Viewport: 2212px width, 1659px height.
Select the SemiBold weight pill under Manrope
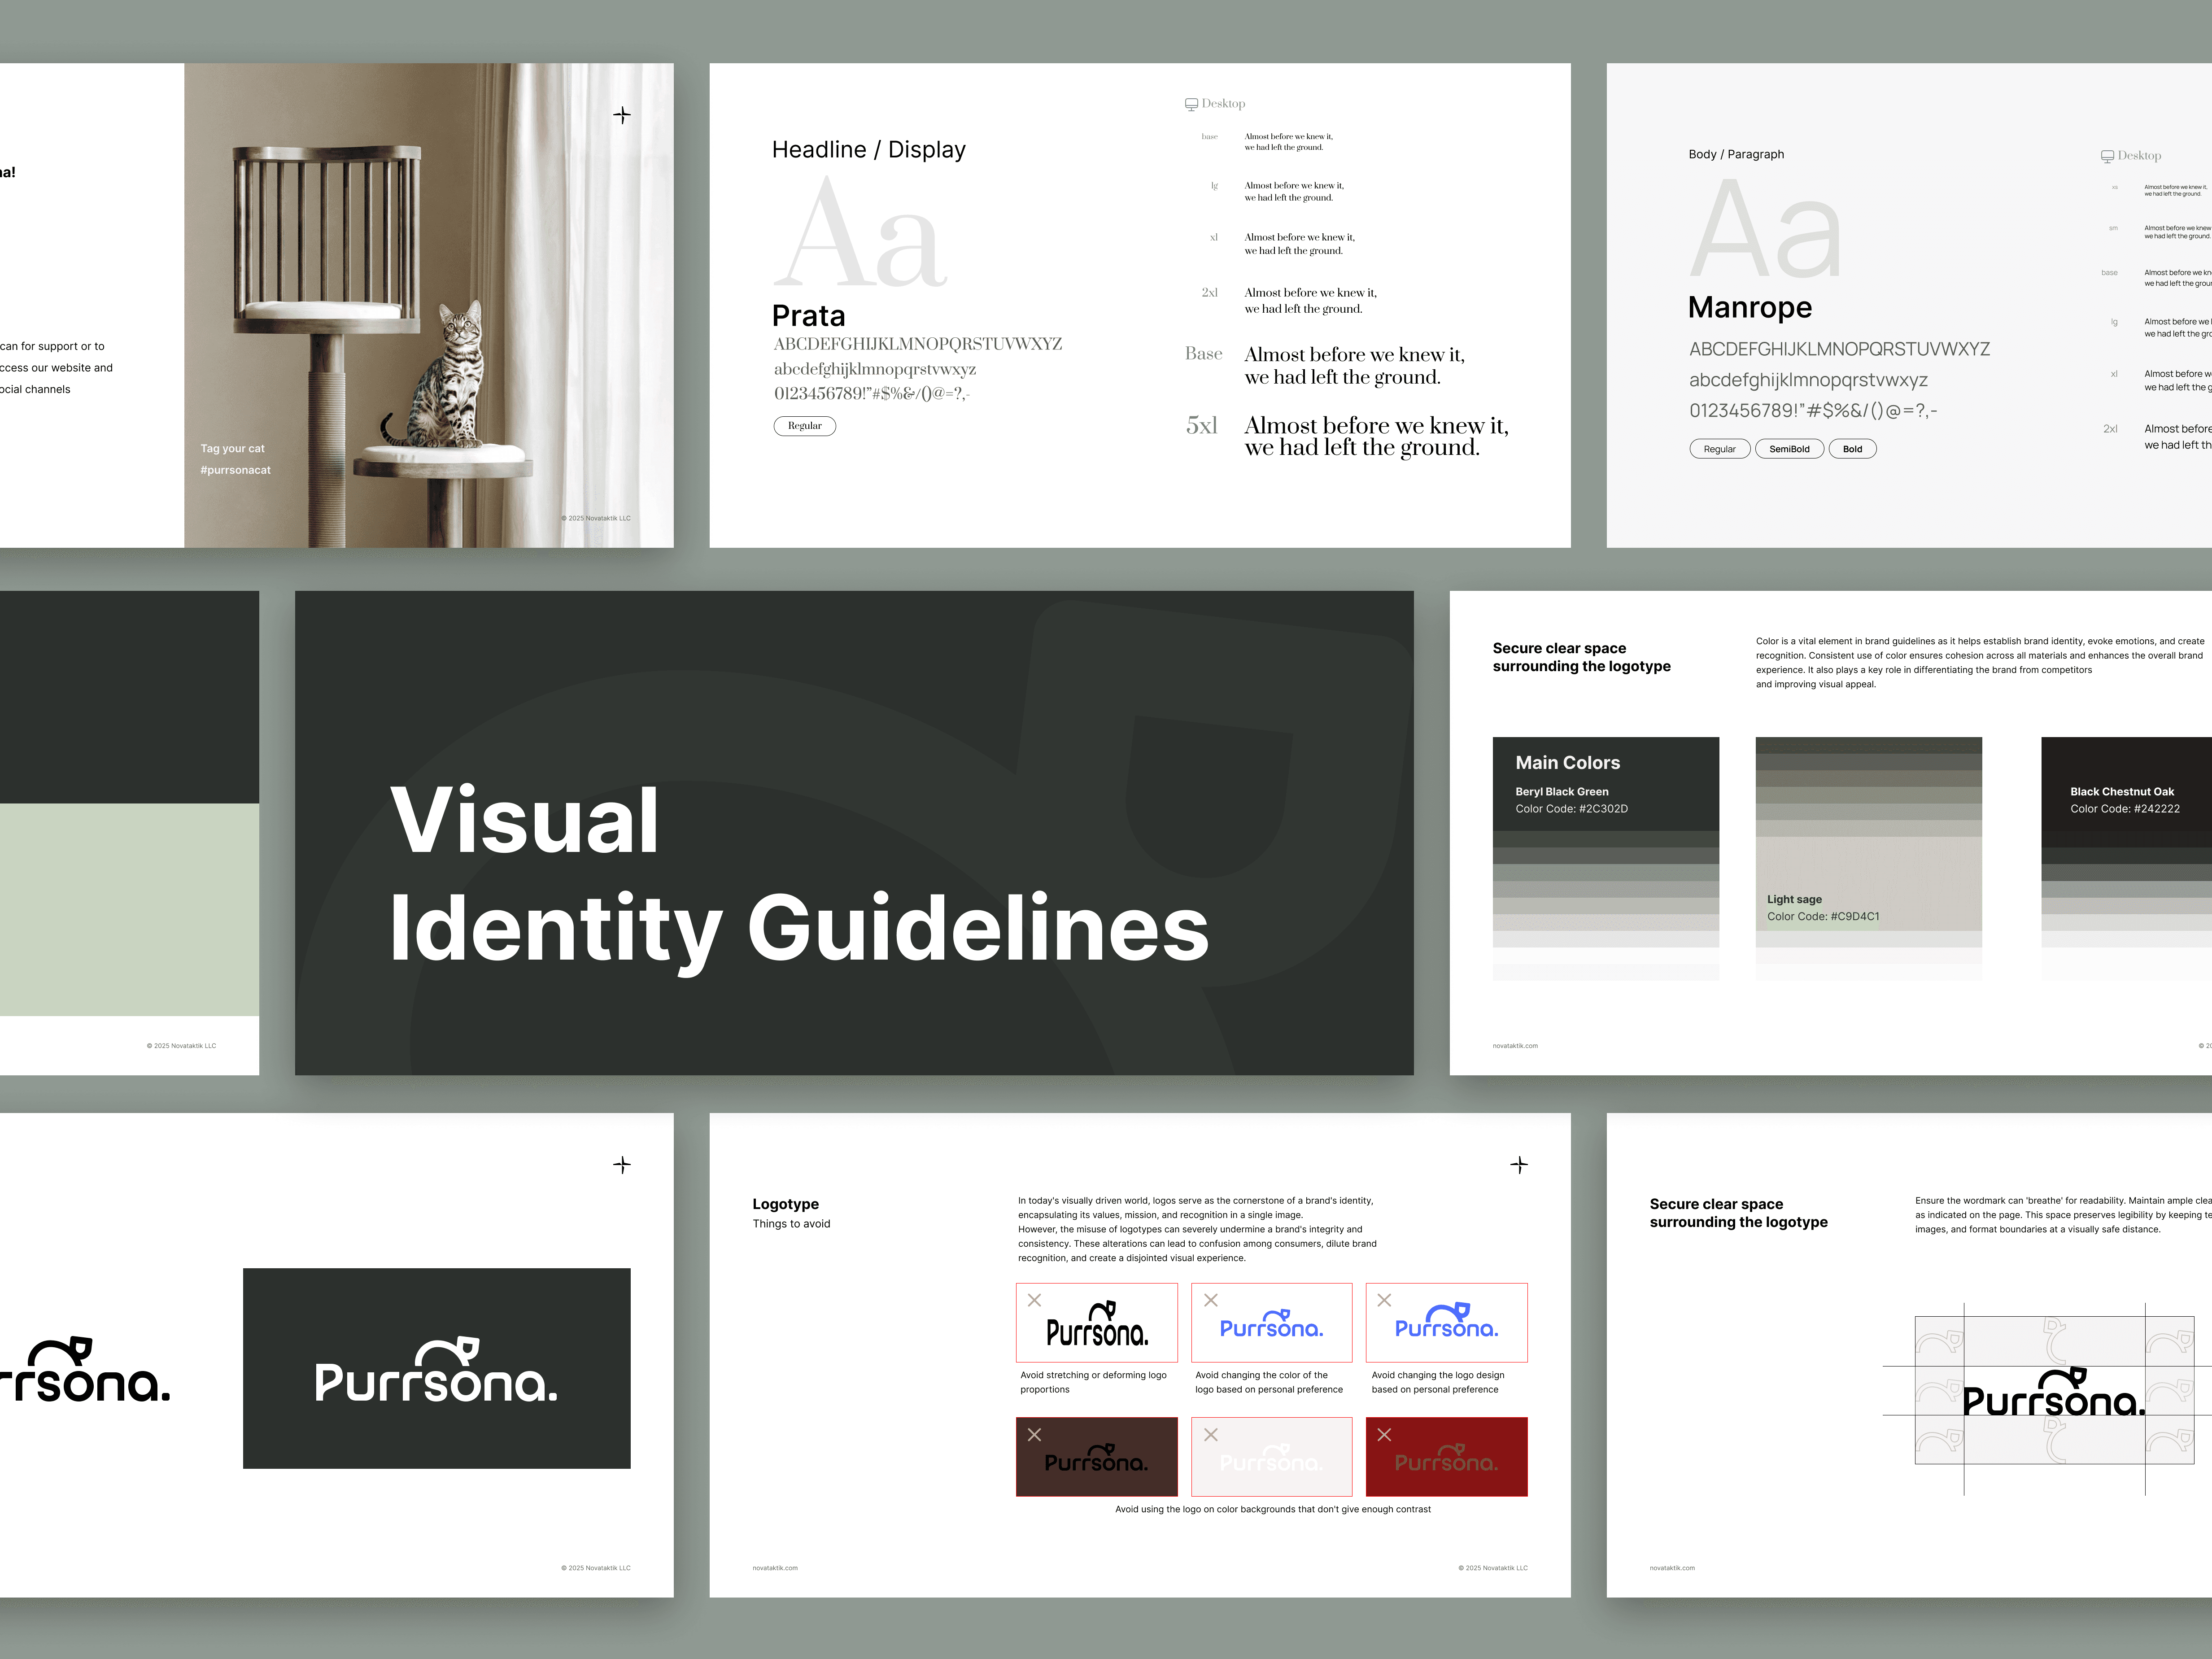click(1789, 449)
